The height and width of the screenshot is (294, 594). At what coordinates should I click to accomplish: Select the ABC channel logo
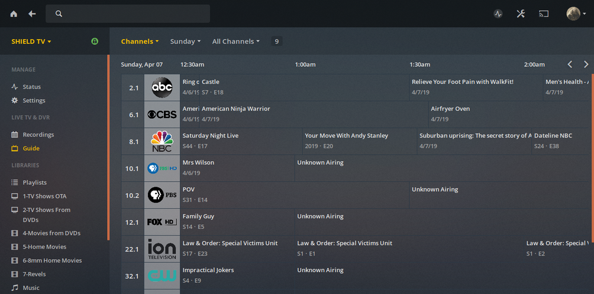click(x=162, y=87)
